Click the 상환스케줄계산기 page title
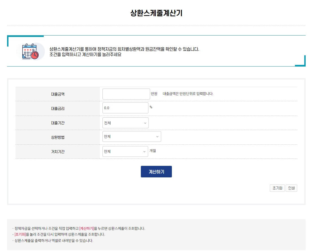This screenshot has width=311, height=251. [156, 13]
